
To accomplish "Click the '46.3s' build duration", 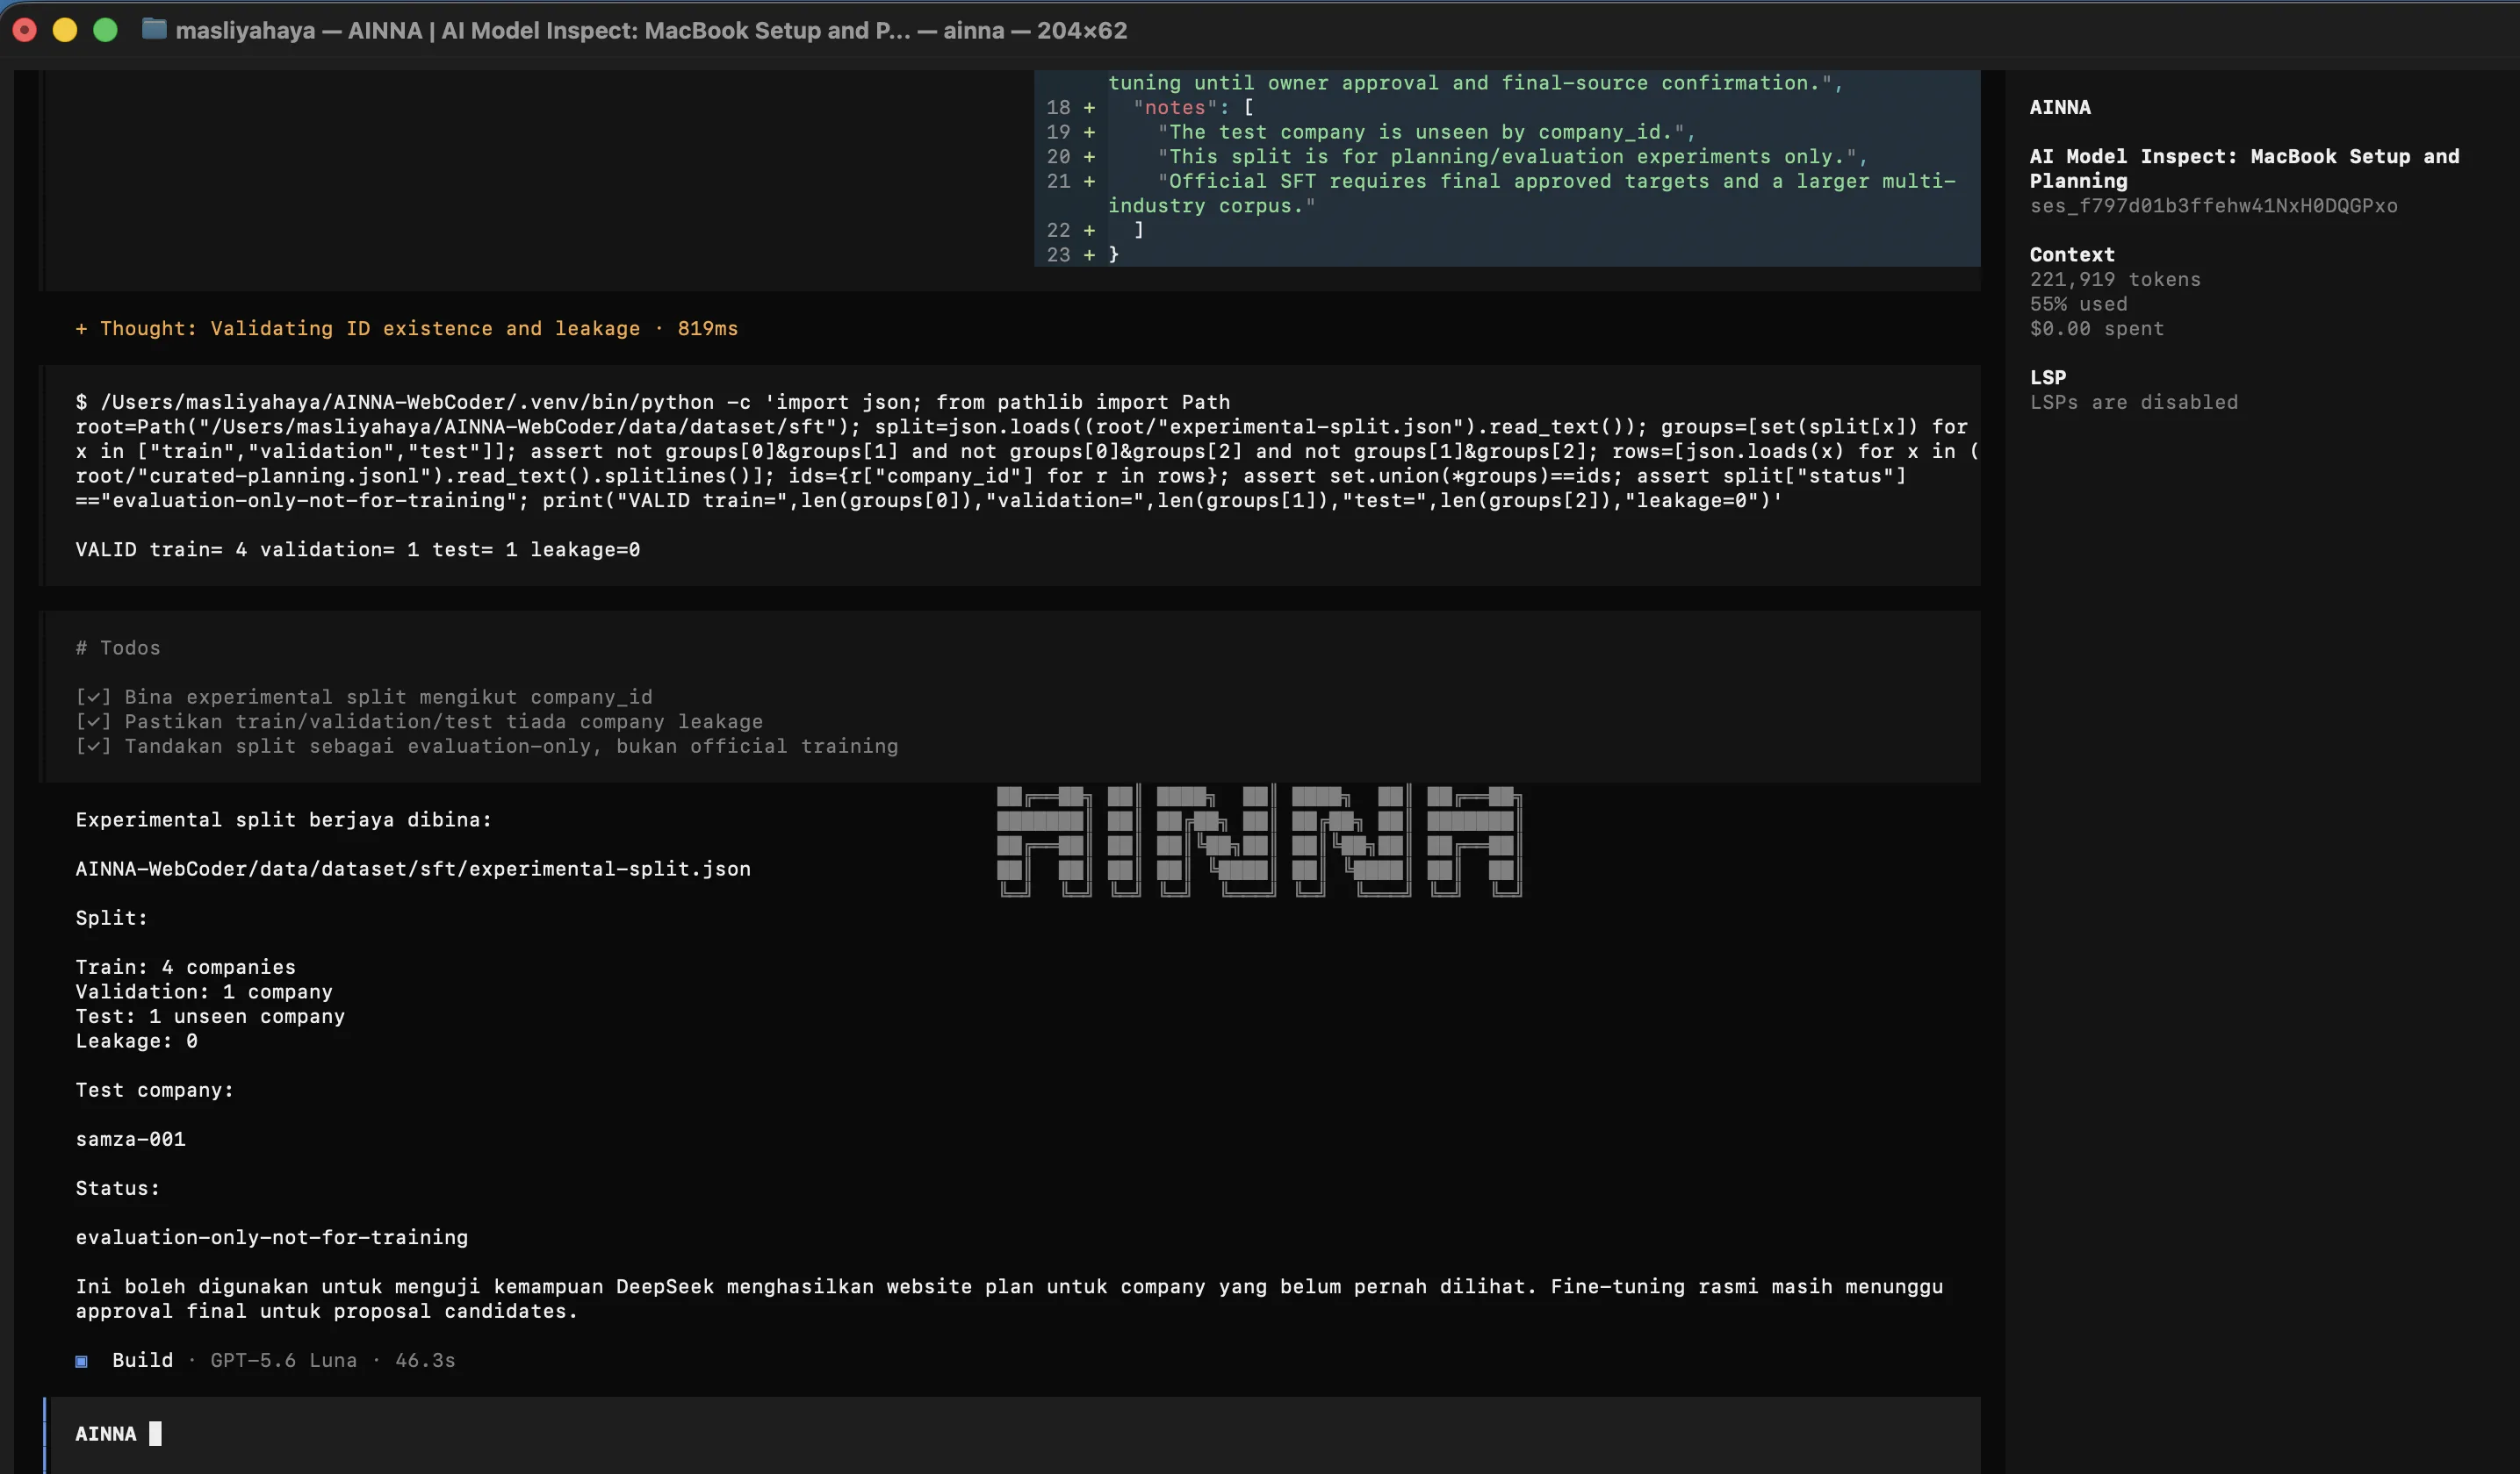I will click(x=425, y=1361).
